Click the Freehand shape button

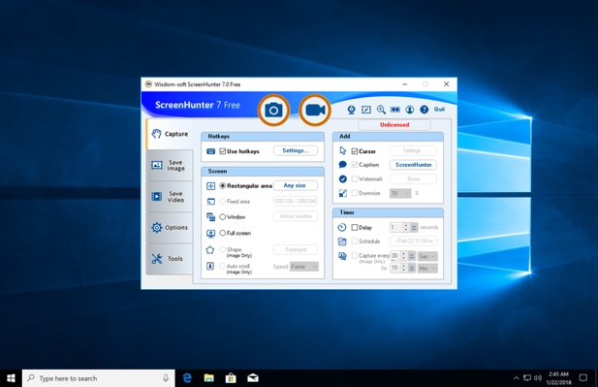pyautogui.click(x=296, y=249)
